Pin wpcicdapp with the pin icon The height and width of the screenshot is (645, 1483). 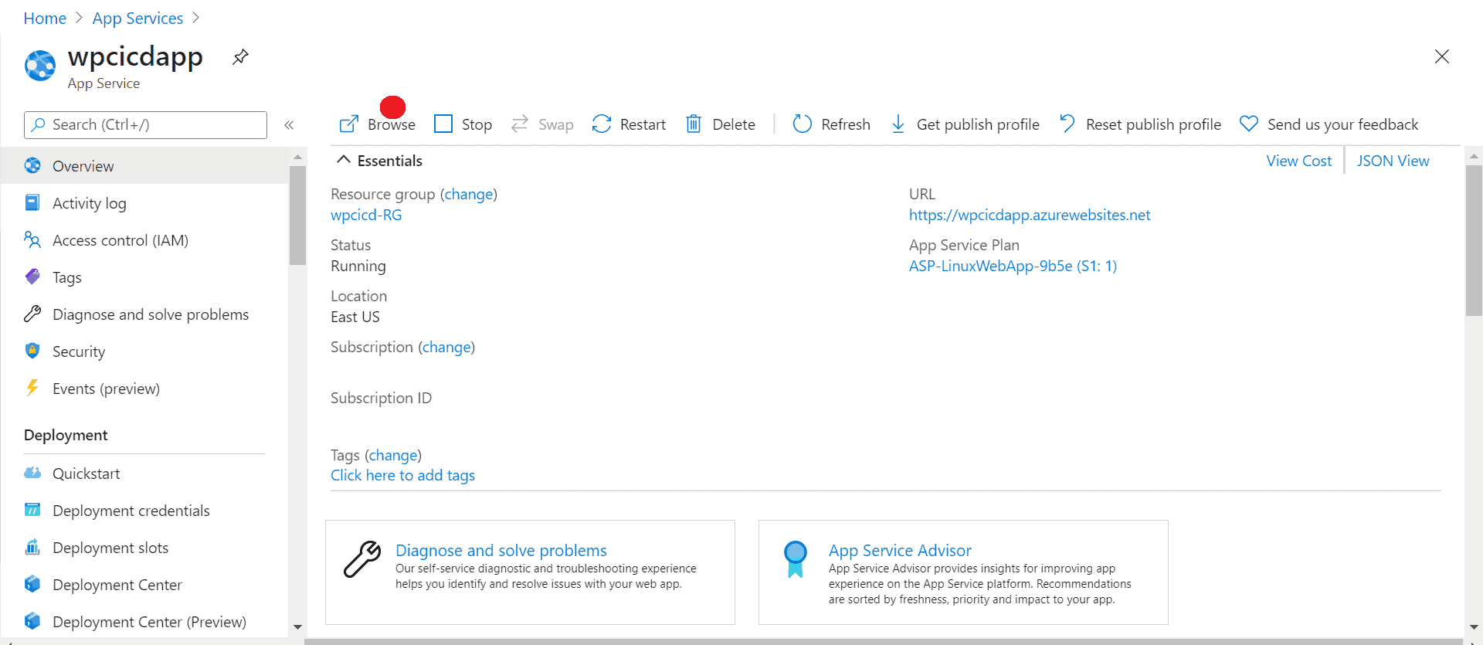click(240, 56)
